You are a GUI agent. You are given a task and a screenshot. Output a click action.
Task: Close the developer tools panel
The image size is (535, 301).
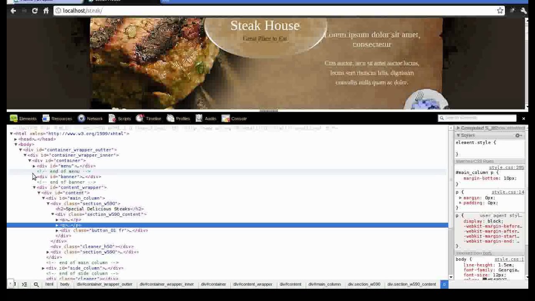pos(523,118)
